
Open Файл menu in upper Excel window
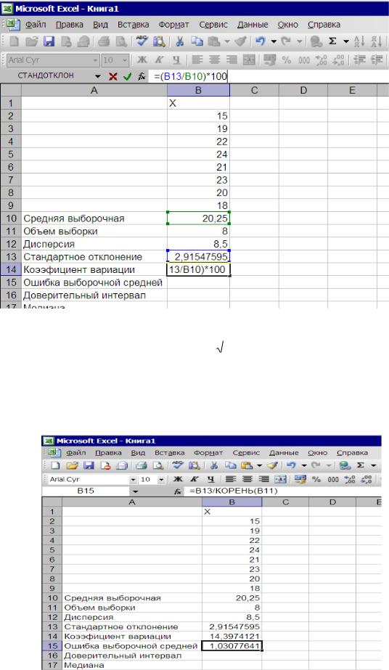click(36, 25)
